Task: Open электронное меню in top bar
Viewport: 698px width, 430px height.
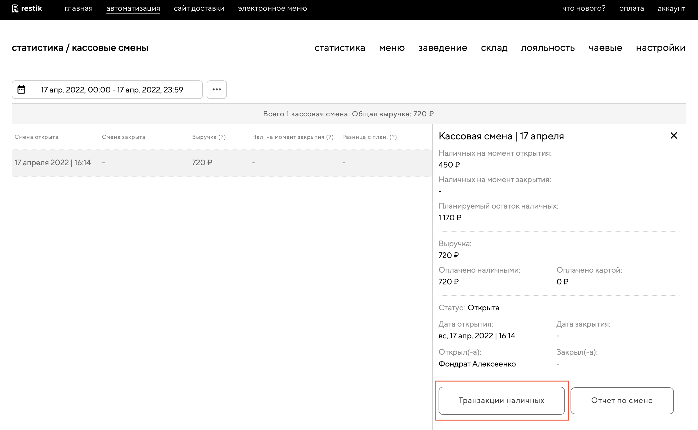Action: coord(272,8)
